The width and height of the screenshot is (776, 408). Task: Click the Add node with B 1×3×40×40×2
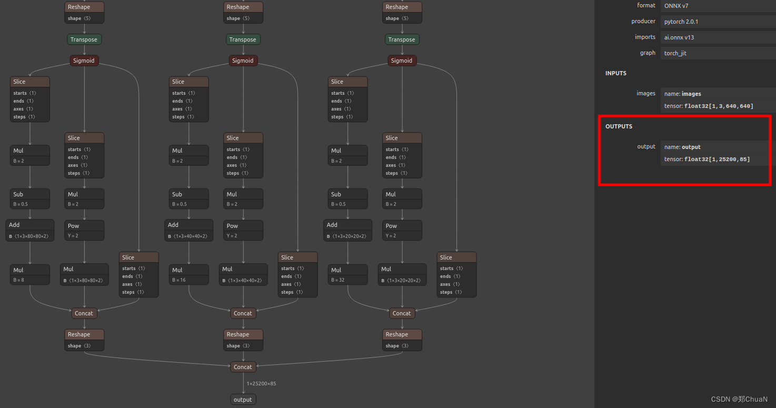click(190, 230)
